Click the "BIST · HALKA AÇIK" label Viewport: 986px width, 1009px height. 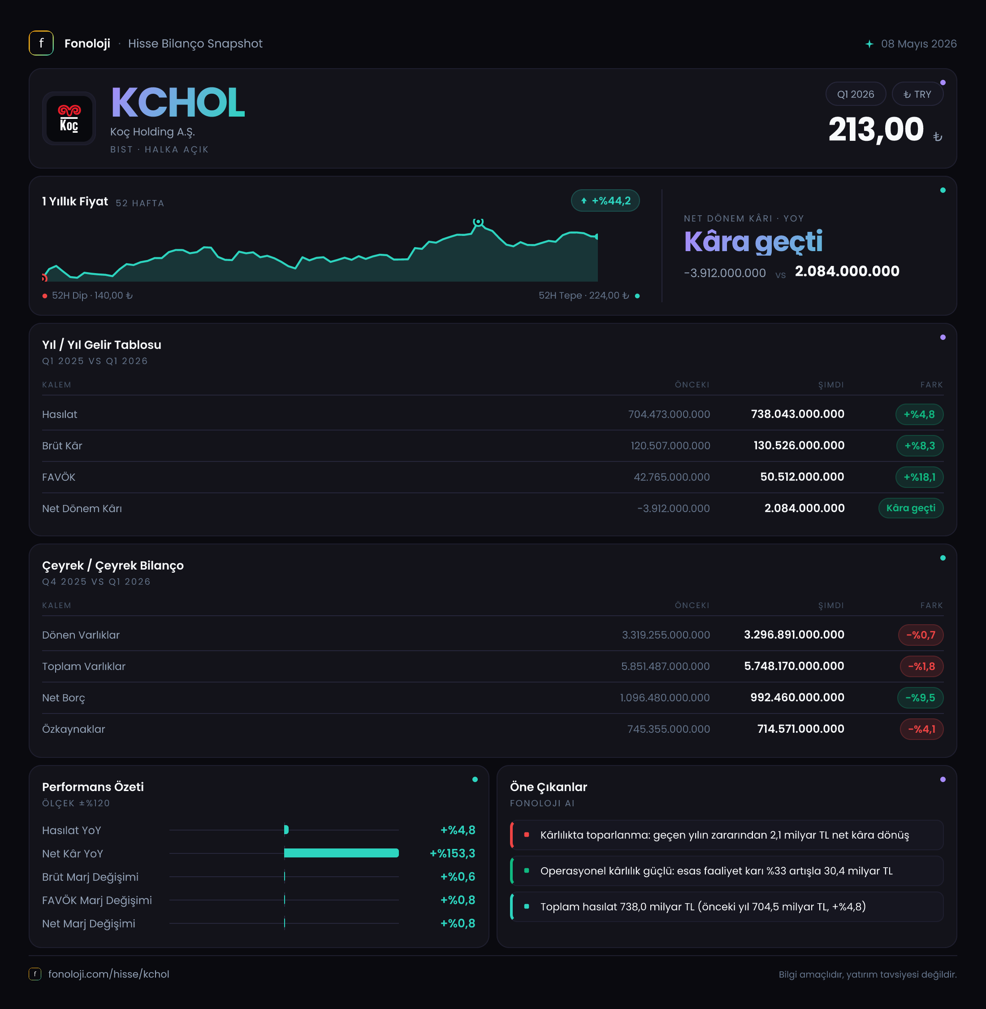(x=160, y=150)
